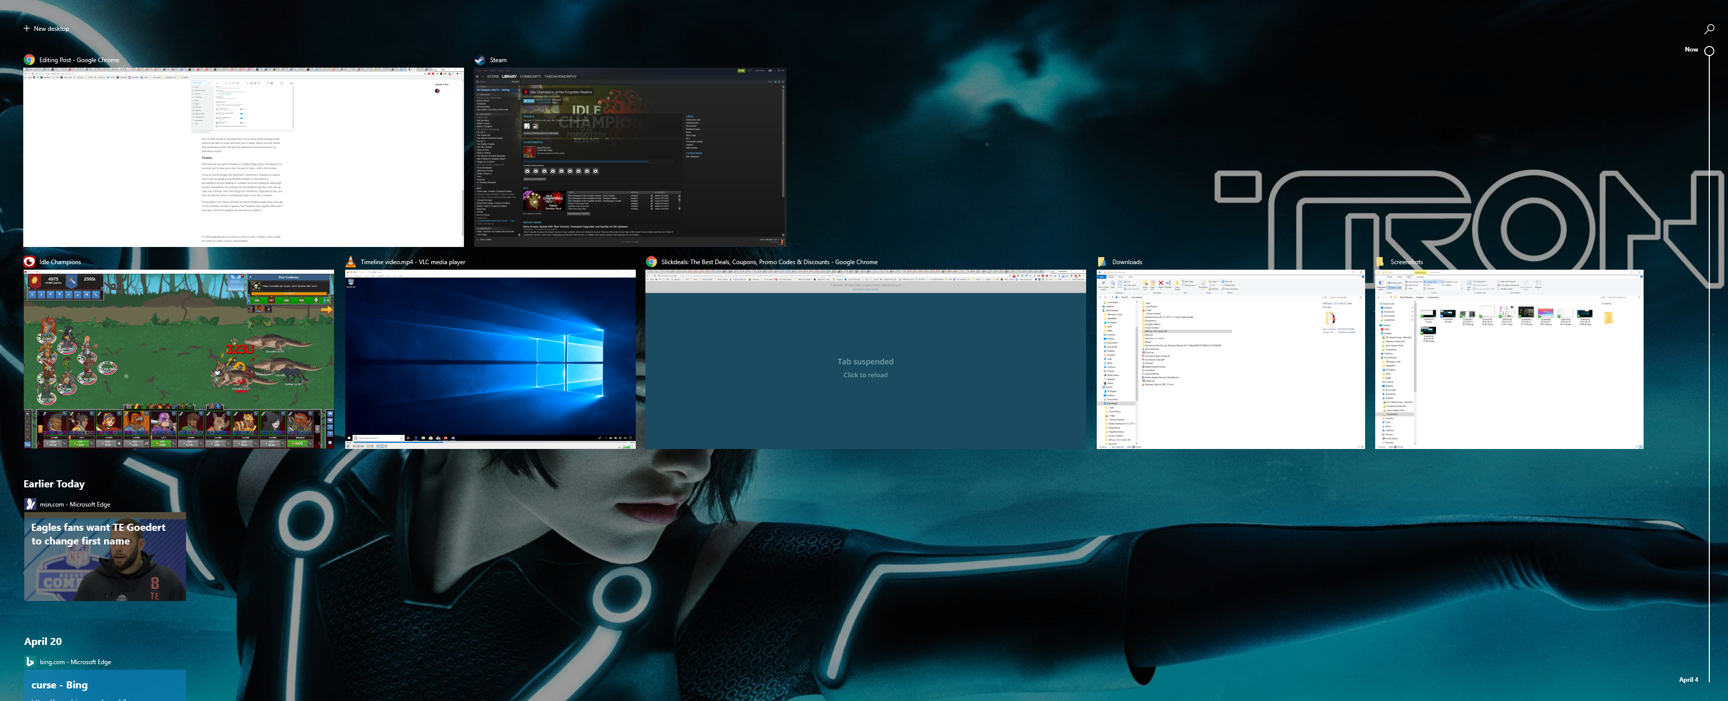Click 'Editing Post - Google Chrome' title text
1728x701 pixels.
click(79, 60)
